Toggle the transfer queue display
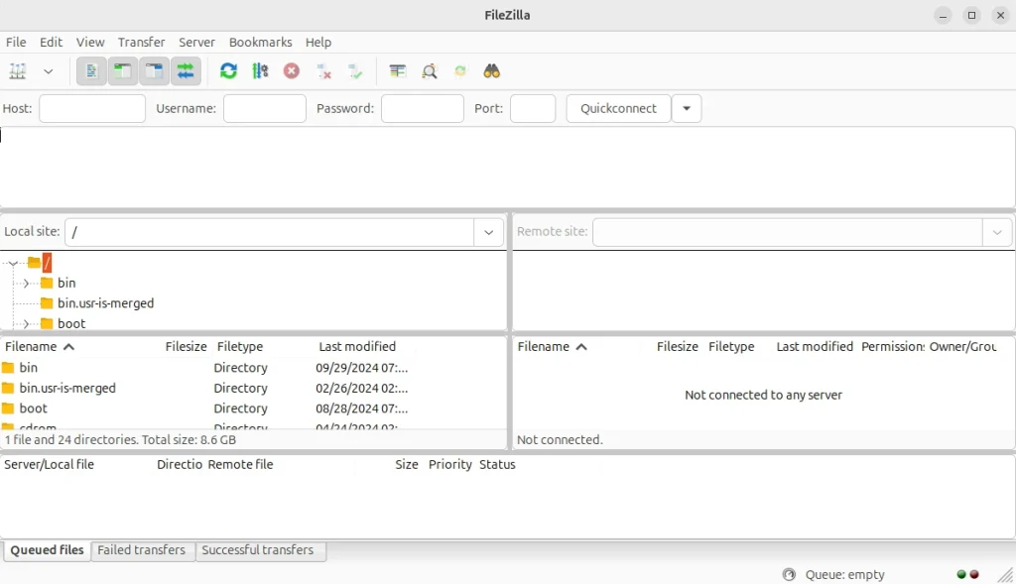 click(186, 71)
